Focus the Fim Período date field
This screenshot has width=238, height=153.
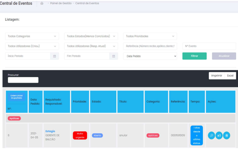pyautogui.click(x=87, y=56)
